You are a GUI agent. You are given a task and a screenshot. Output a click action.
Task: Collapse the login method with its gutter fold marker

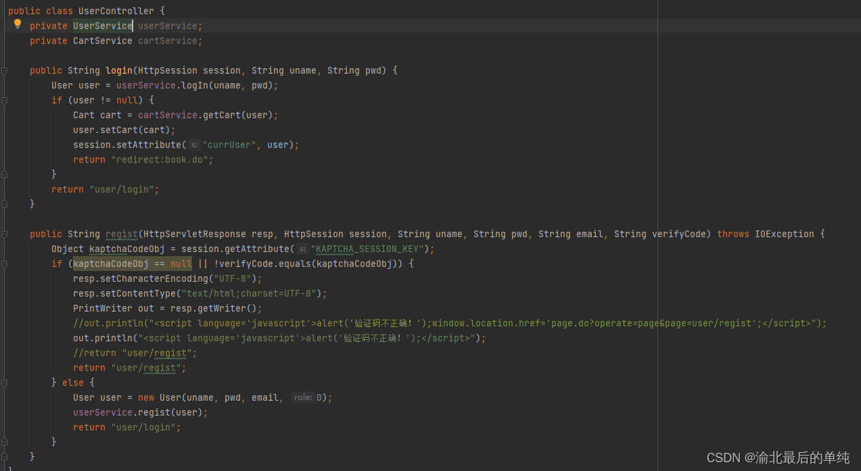point(4,70)
